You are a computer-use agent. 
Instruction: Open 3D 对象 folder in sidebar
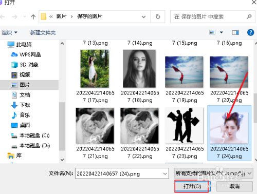coord(29,65)
